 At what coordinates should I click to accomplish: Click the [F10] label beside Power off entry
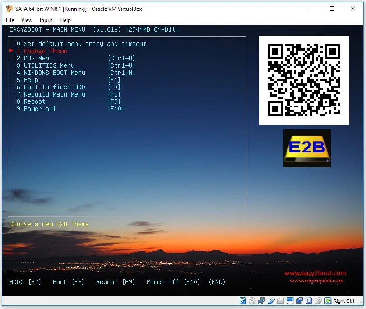[116, 109]
